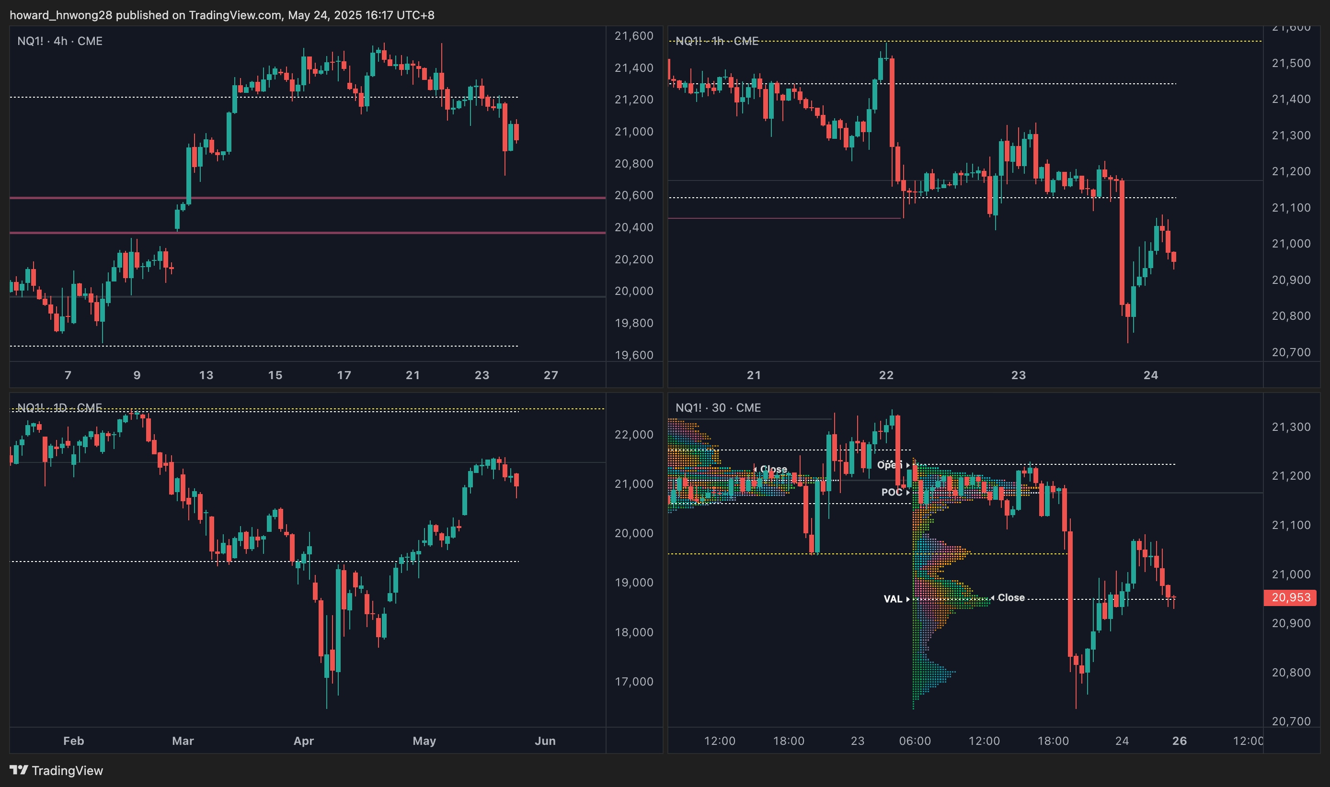Click the Close marker next to VAL level
Viewport: 1330px width, 787px height.
(1009, 597)
